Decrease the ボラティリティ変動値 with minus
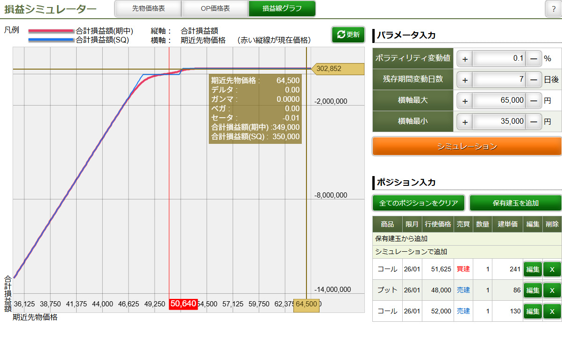Image resolution: width=562 pixels, height=340 pixels. [534, 59]
